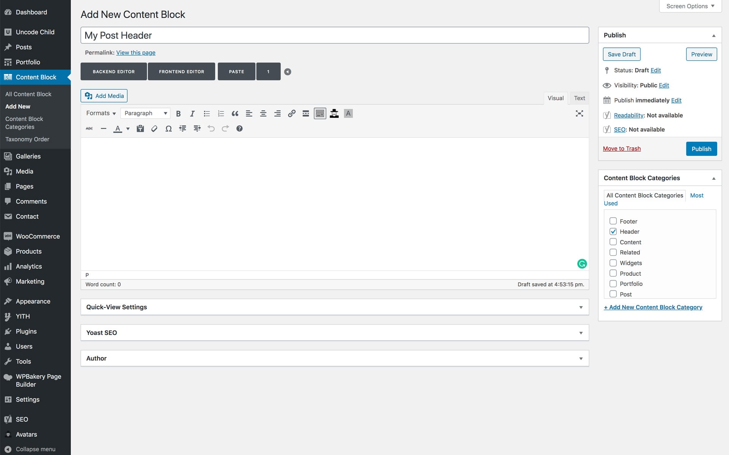Enable the Widgets category checkbox
Screen dimensions: 729x455
coord(613,263)
